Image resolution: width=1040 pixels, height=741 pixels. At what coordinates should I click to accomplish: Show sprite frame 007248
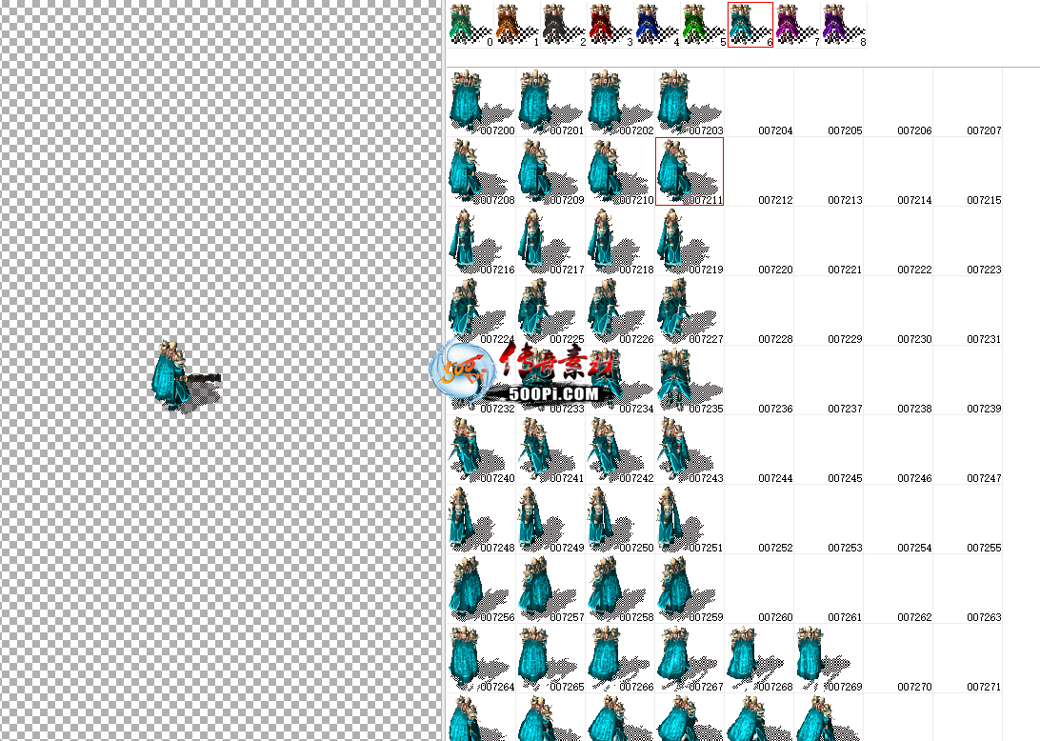point(481,520)
